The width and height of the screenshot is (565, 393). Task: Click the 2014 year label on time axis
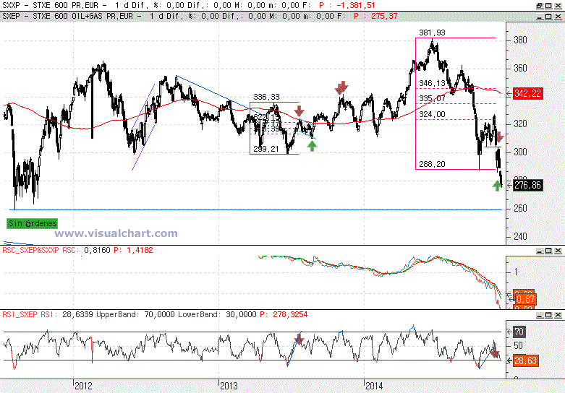375,386
